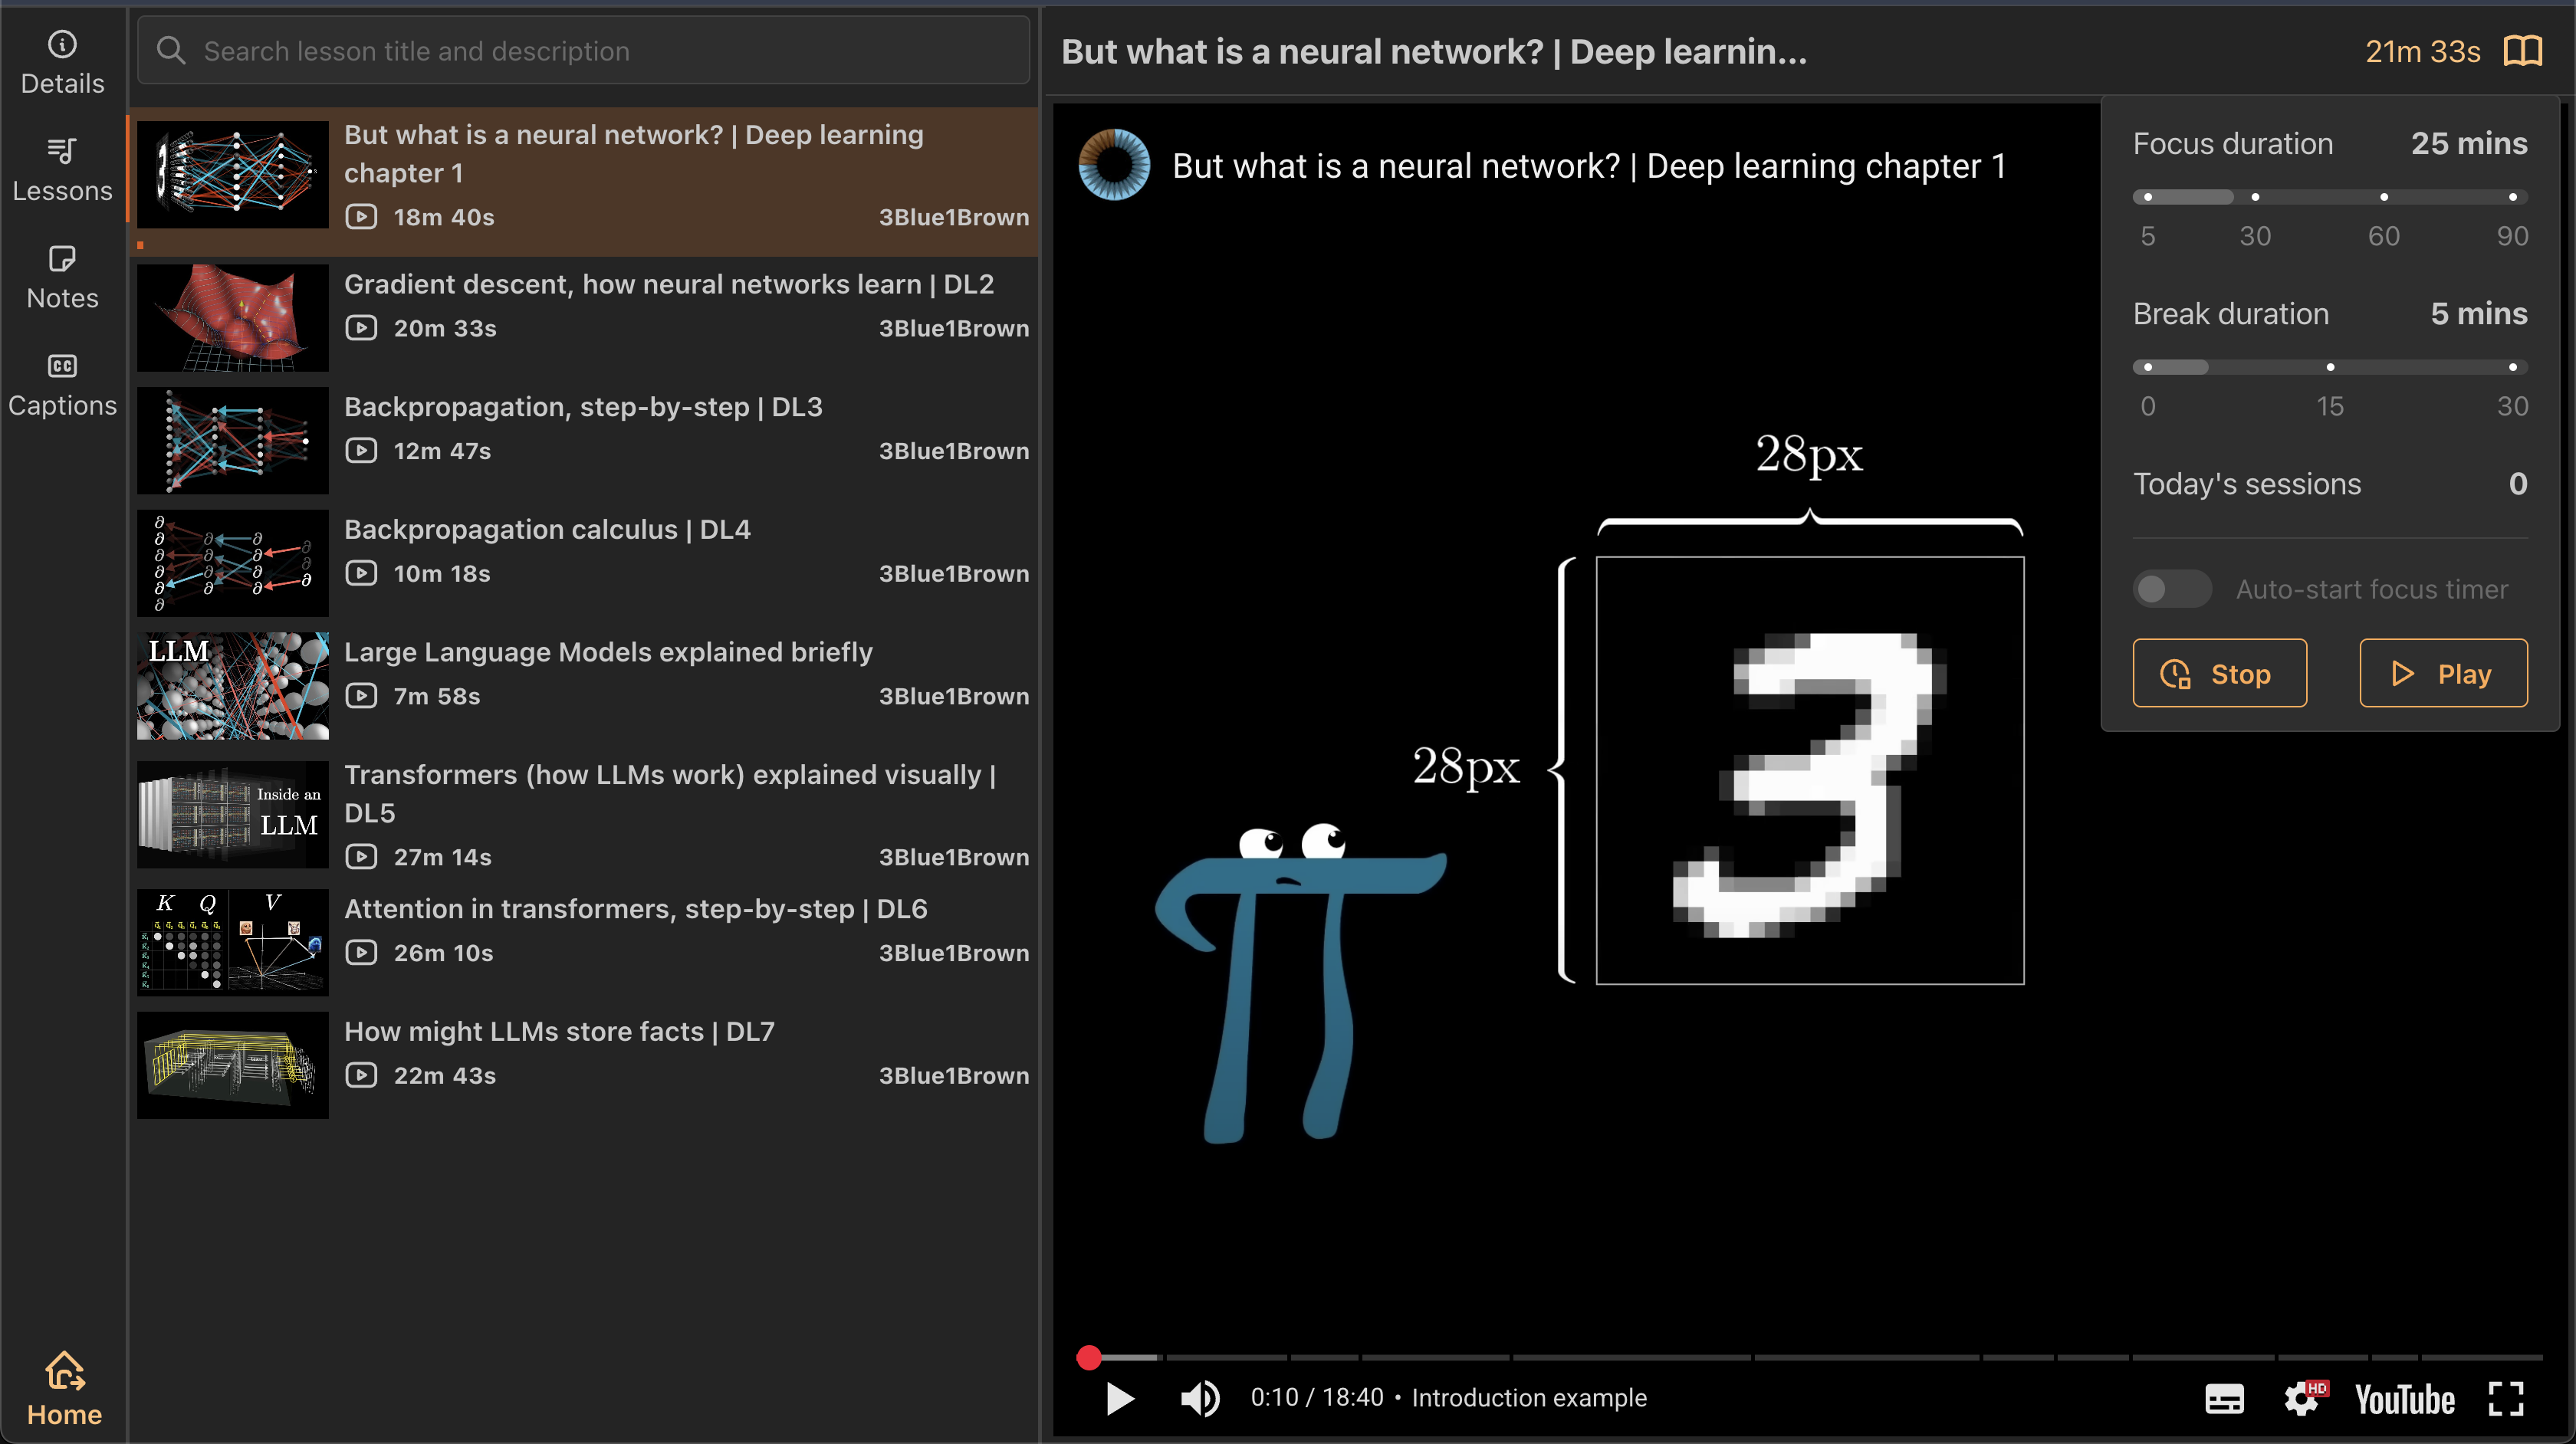Select the Gradient descent lesson thumbnail
The width and height of the screenshot is (2576, 1444).
click(232, 317)
